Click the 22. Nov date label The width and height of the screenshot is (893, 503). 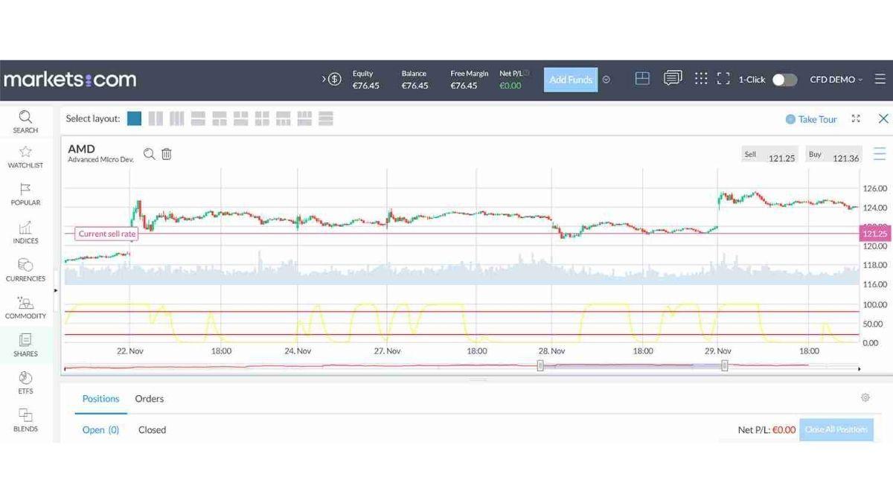[x=130, y=351]
